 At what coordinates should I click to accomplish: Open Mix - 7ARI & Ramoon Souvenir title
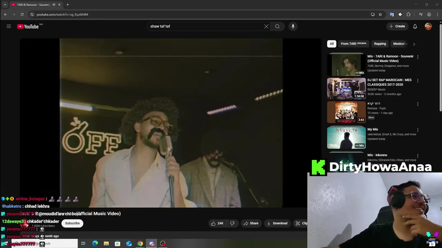[390, 59]
